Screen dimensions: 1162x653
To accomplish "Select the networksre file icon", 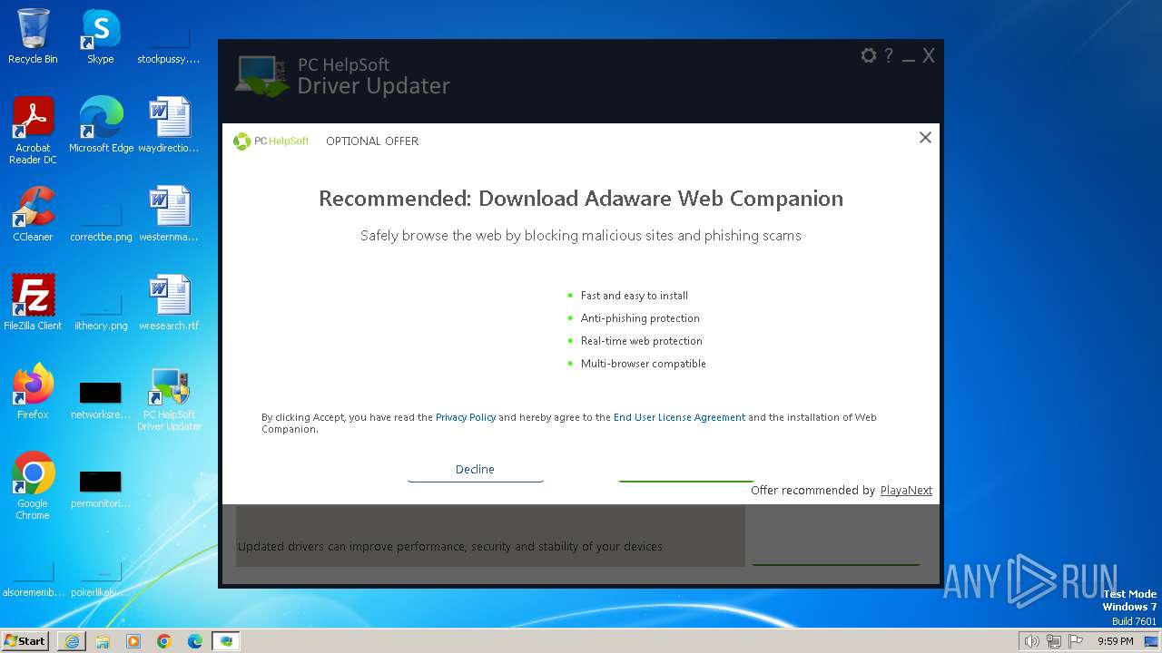I will click(101, 399).
